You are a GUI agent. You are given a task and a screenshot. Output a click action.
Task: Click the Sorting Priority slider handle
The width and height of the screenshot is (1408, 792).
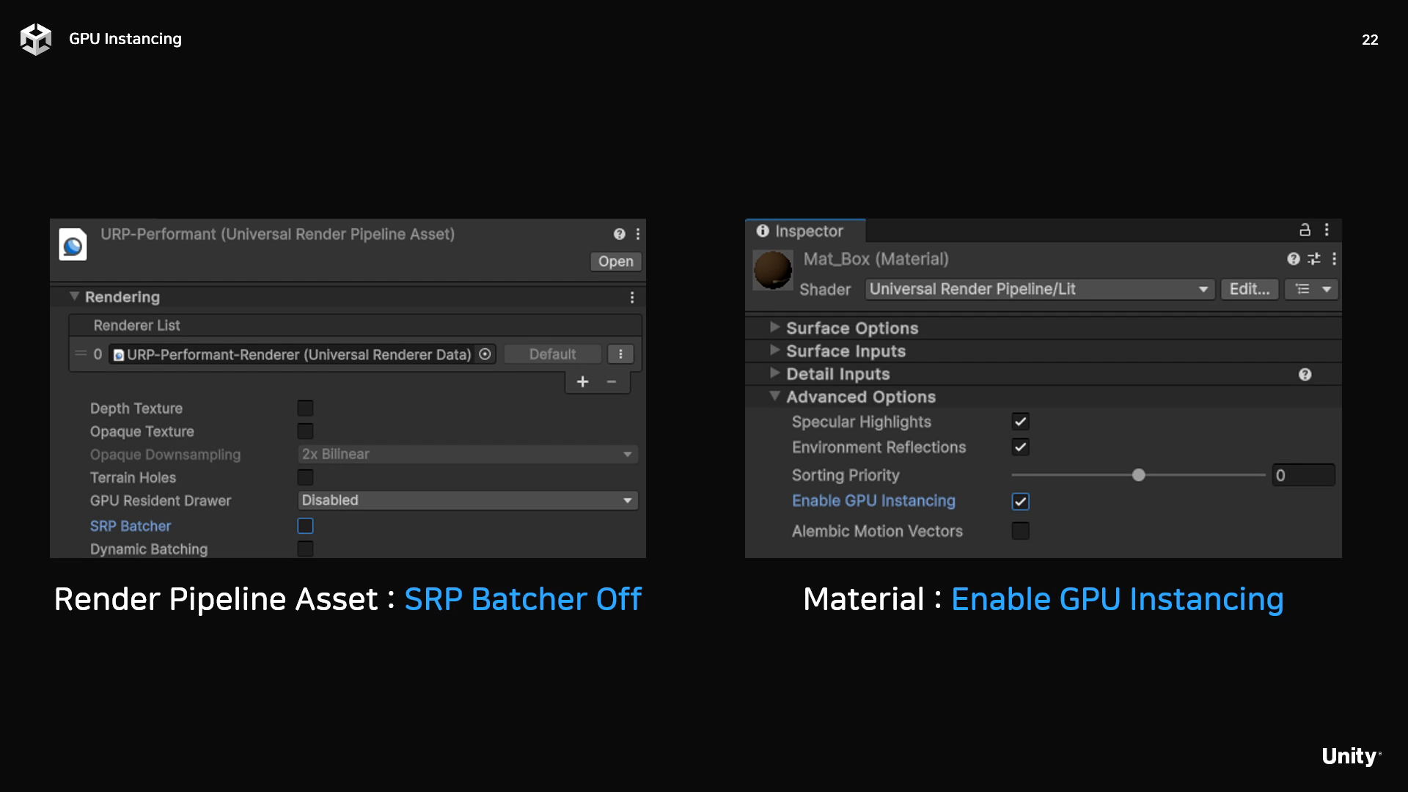point(1138,475)
